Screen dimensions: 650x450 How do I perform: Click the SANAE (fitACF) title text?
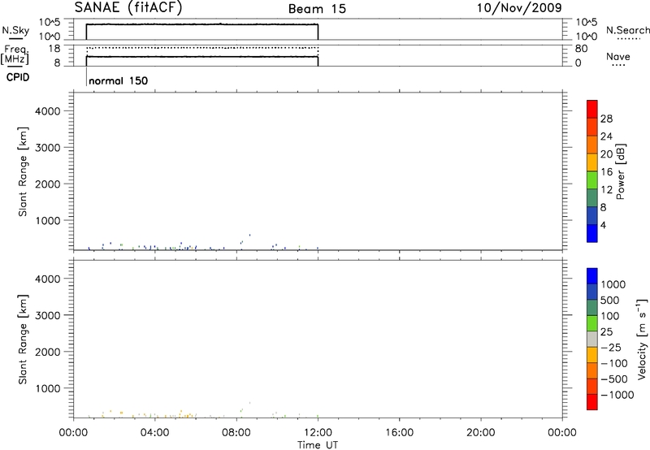[x=128, y=8]
